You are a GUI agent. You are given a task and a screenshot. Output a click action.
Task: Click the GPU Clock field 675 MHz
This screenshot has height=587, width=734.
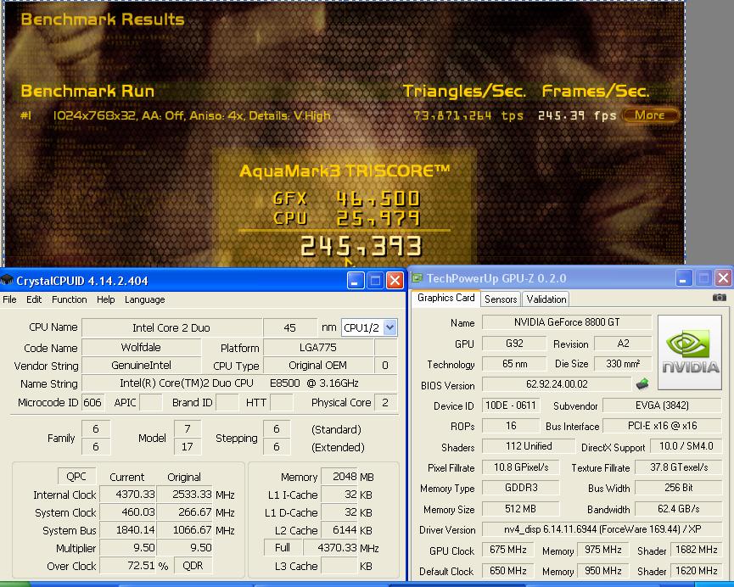[x=508, y=550]
